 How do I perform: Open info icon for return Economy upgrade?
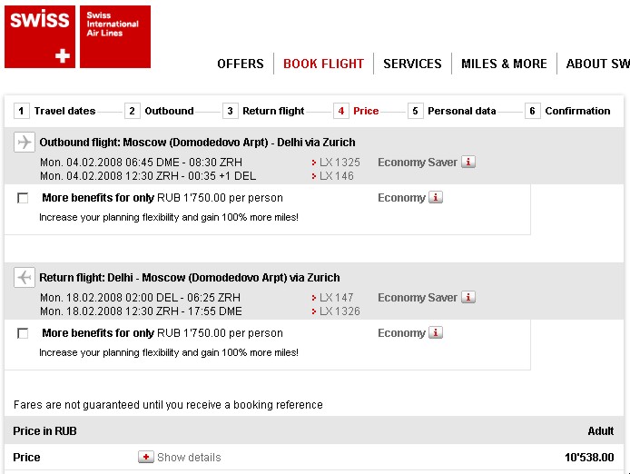click(x=436, y=333)
